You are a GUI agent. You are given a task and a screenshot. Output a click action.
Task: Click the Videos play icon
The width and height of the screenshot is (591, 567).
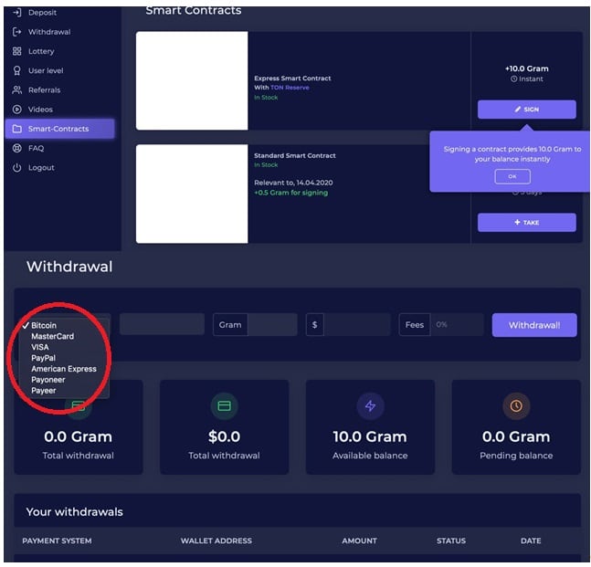point(17,110)
